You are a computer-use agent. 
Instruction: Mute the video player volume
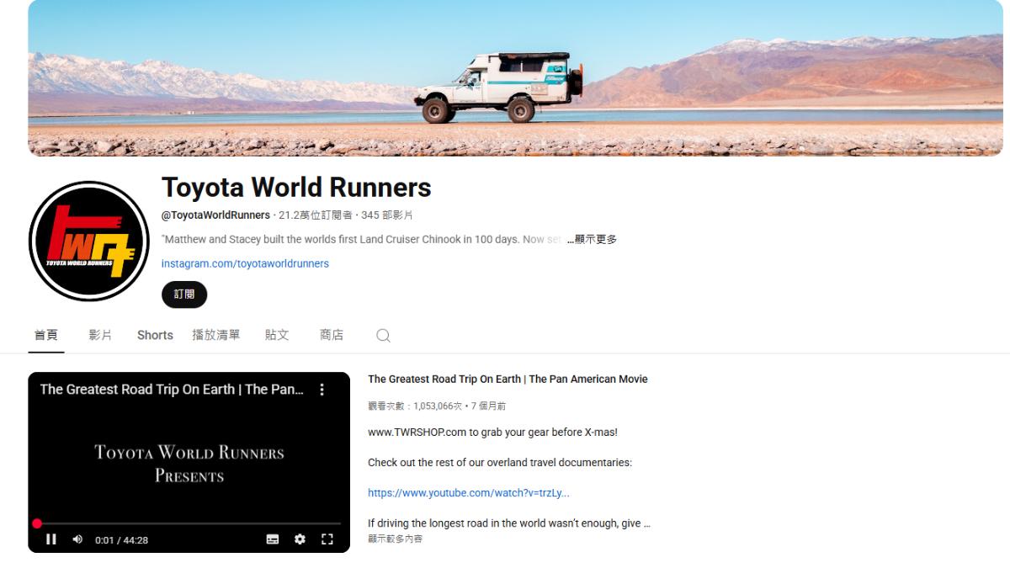(x=77, y=539)
